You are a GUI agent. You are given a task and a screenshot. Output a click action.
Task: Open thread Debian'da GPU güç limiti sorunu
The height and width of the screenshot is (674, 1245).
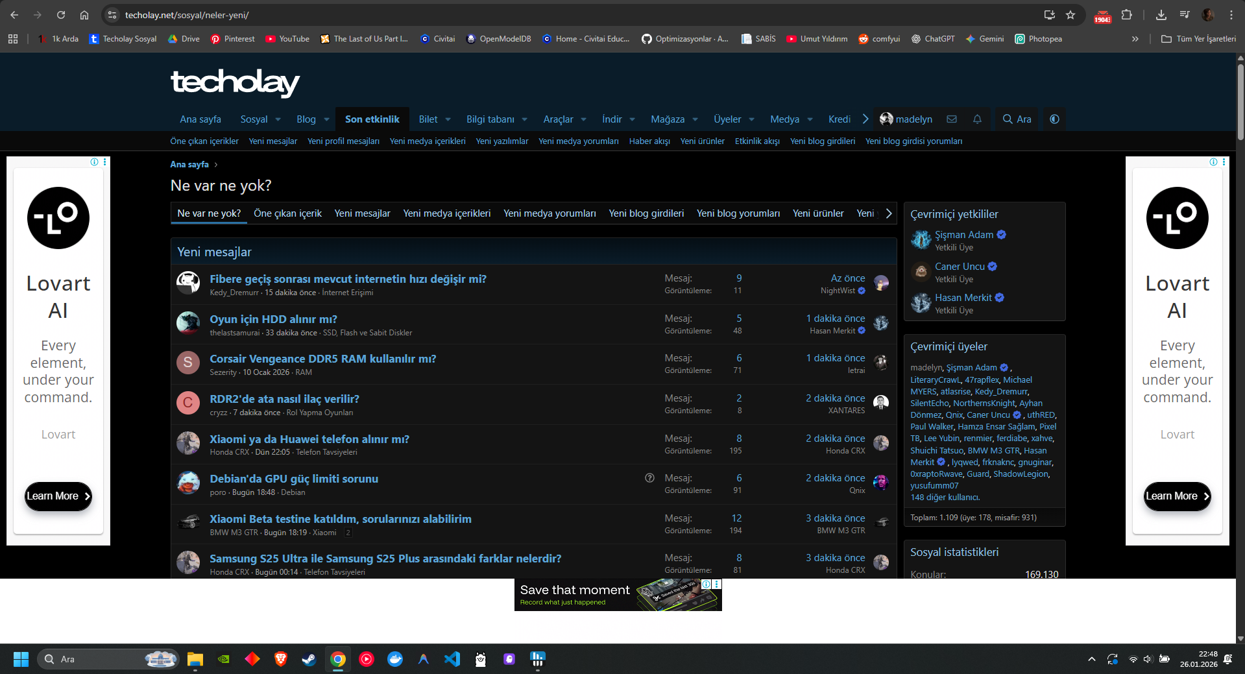(294, 479)
